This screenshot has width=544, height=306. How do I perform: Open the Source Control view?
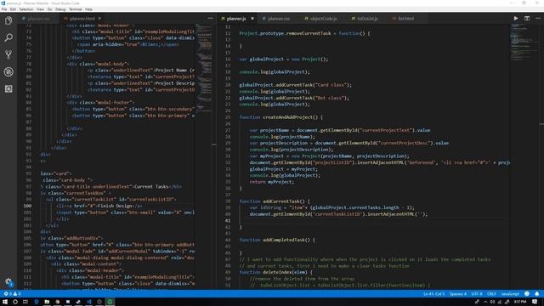[x=8, y=54]
